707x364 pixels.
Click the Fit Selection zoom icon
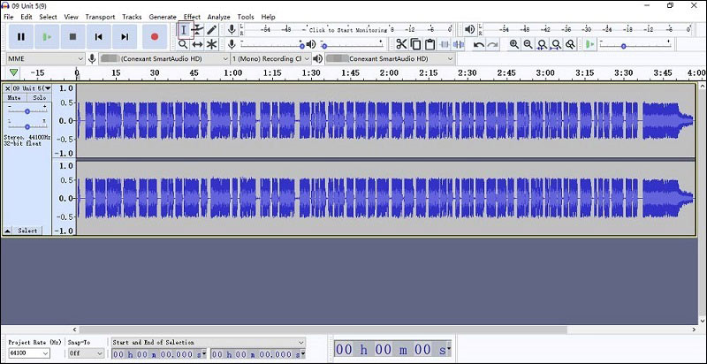tap(543, 44)
